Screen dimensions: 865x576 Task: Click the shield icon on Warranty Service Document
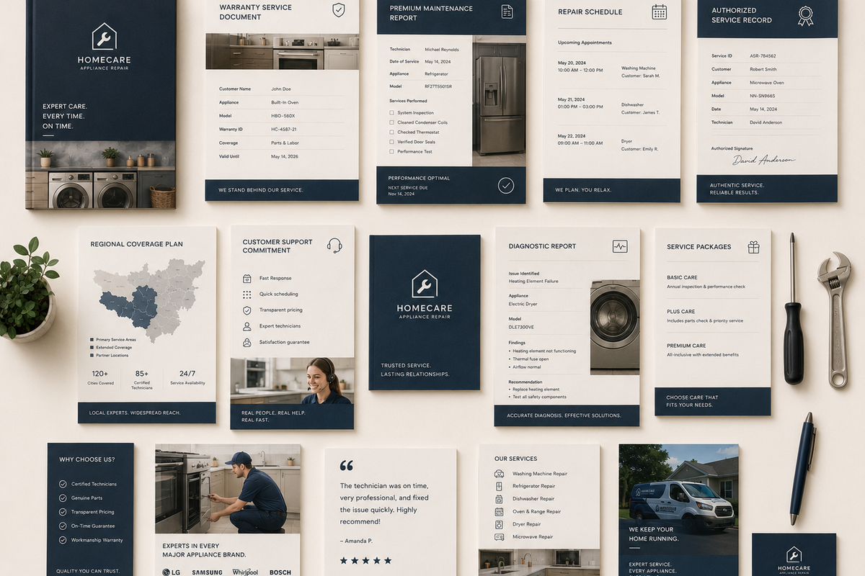(338, 10)
